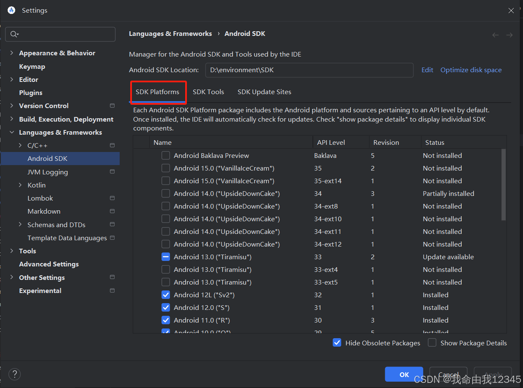Screen dimensions: 523x388
Task: Click project-level icon beside Experimental
Action: [112, 290]
